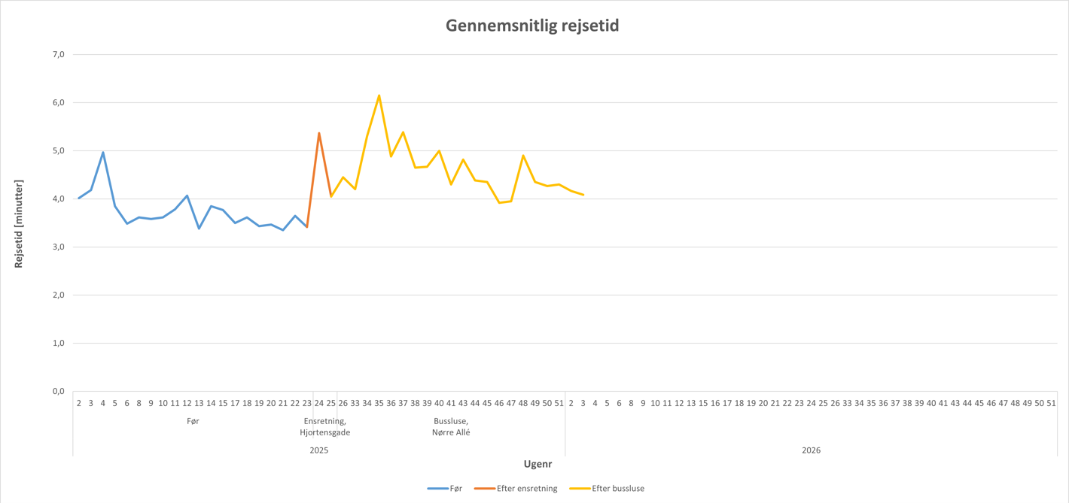Image resolution: width=1069 pixels, height=503 pixels.
Task: Select the Rejsetid [minutter] vertical axis title
Action: point(19,224)
